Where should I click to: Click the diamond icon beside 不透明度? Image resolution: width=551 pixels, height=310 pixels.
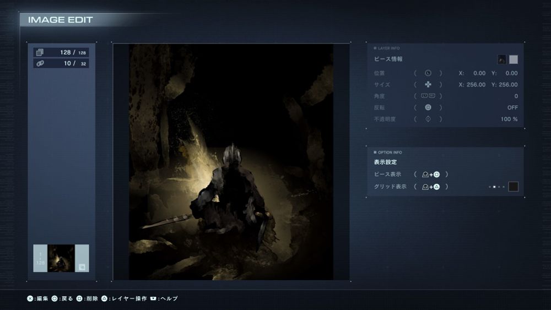tap(428, 119)
